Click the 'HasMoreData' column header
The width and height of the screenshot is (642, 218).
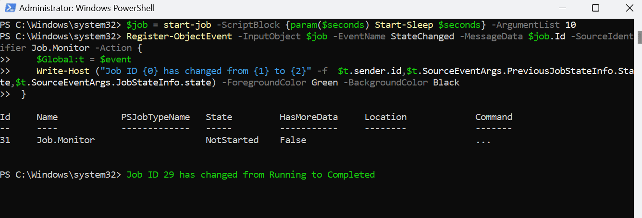(309, 117)
